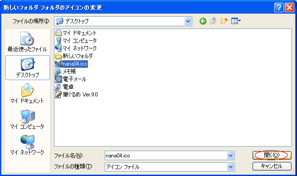Screen dimensions: 297x176
Task: Go up one folder level
Action: click(213, 21)
